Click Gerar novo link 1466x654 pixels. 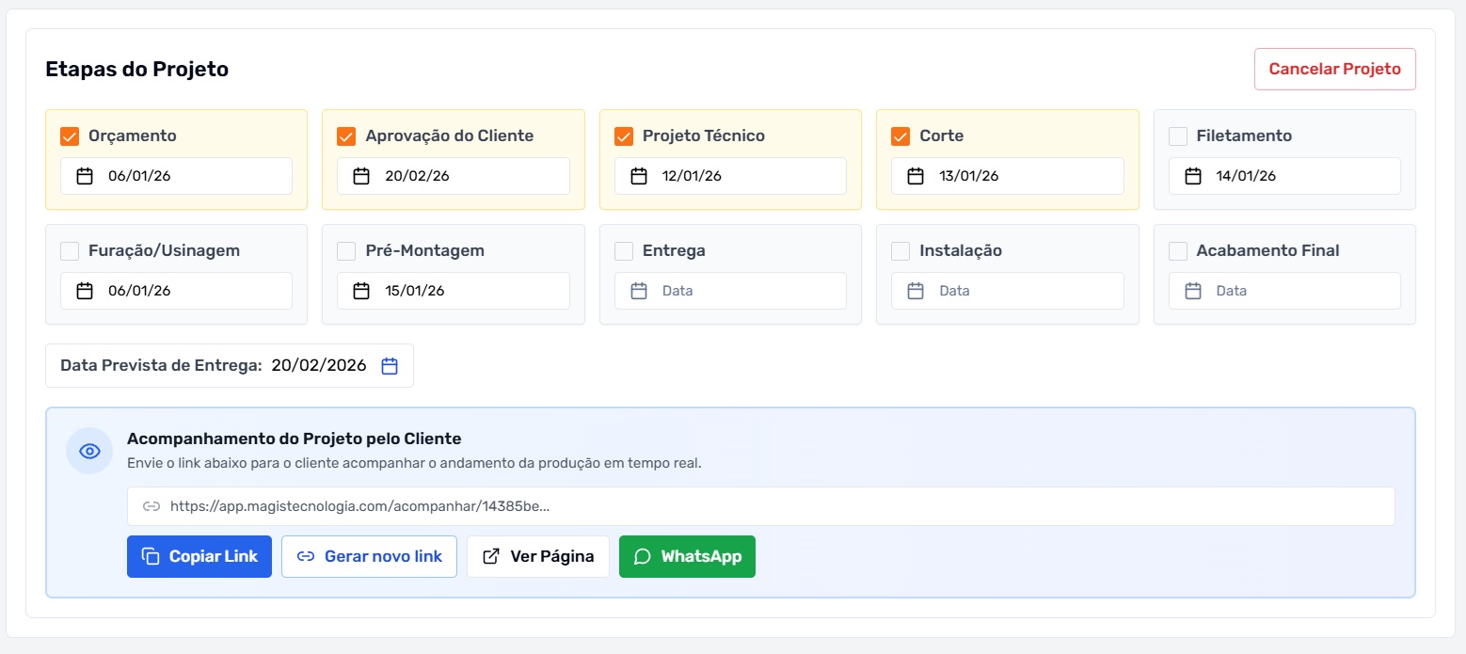369,556
